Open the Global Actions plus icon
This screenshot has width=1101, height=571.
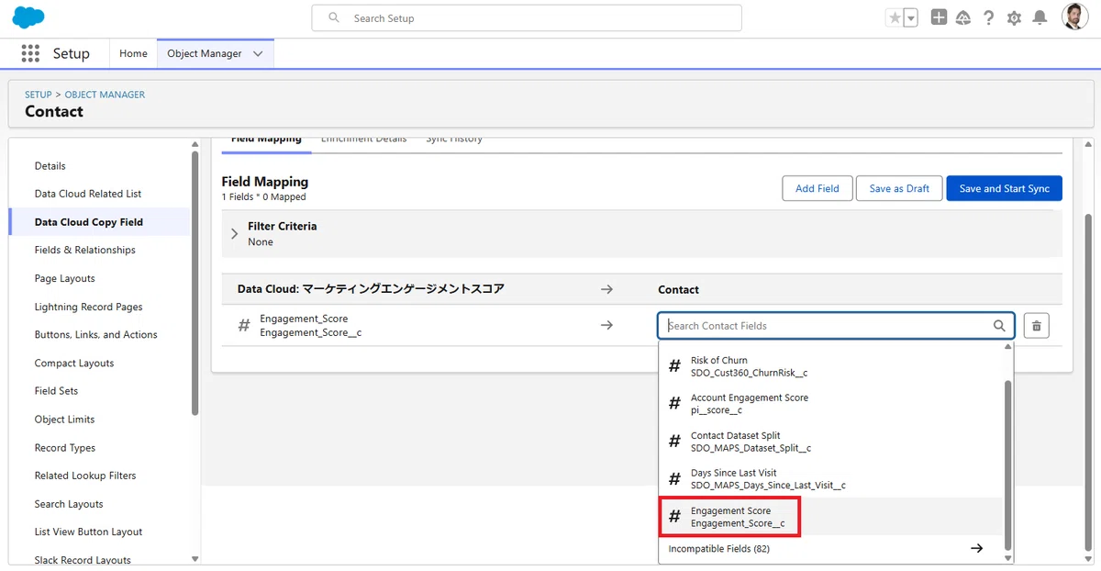[x=939, y=17]
